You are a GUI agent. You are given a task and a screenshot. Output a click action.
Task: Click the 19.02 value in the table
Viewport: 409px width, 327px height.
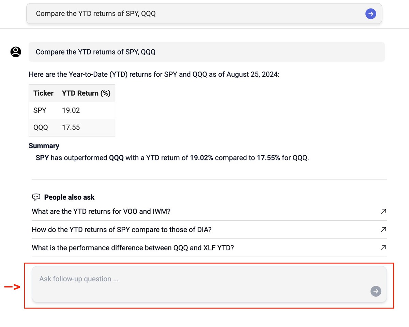click(x=71, y=110)
